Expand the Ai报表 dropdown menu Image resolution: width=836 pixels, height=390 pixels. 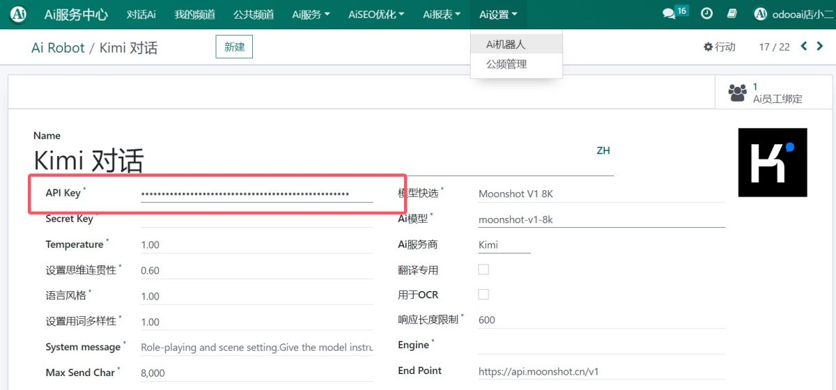coord(442,14)
